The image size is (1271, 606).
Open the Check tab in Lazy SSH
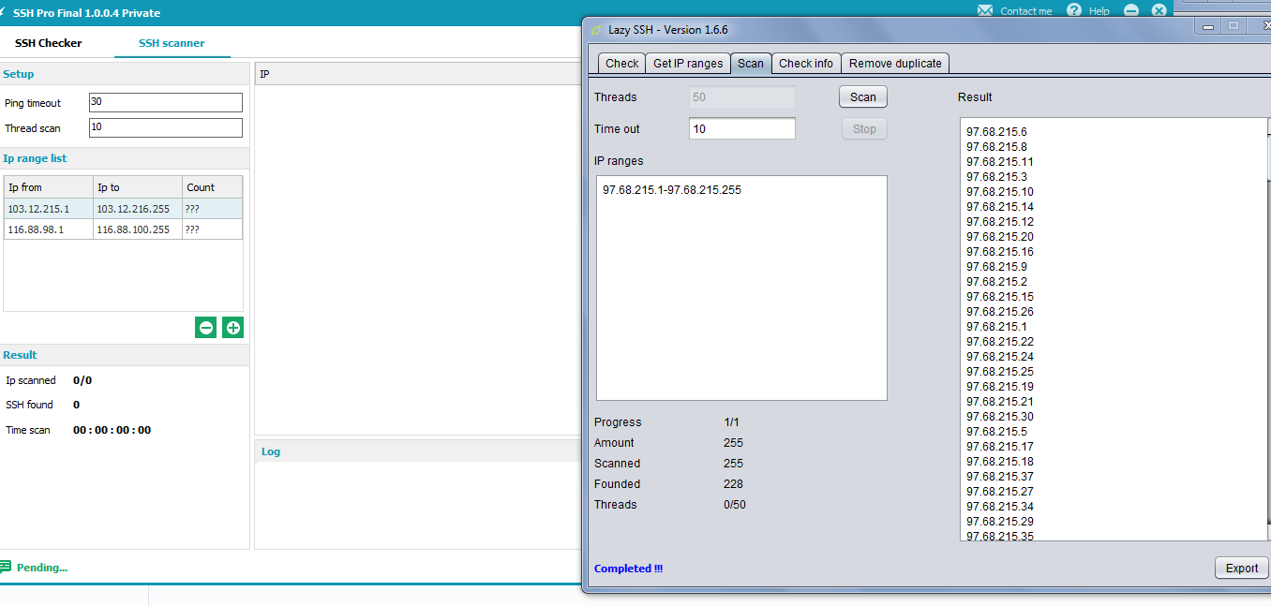pos(621,63)
